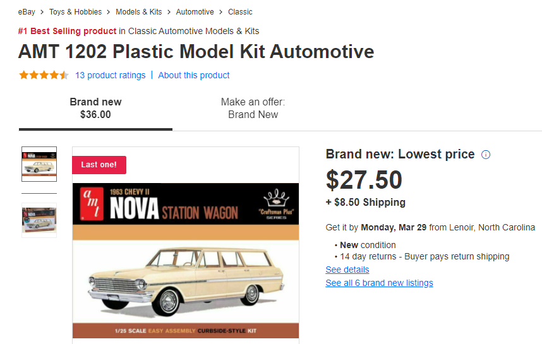Go to the eBay breadcrumb home
Image resolution: width=542 pixels, height=344 pixels.
point(27,12)
